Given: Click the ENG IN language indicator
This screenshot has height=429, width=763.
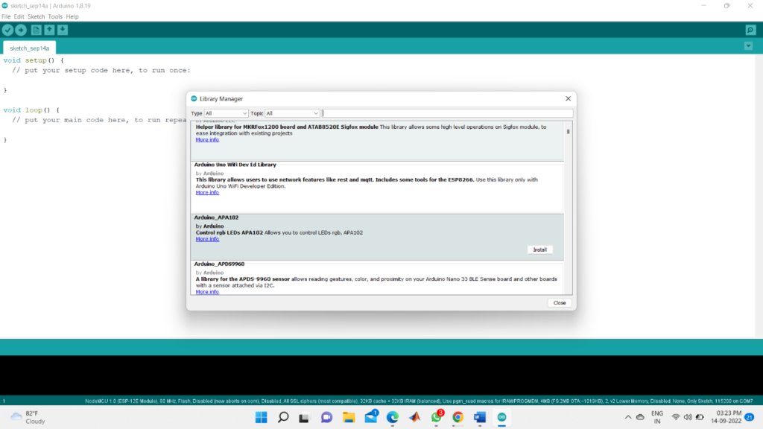Looking at the screenshot, I should pos(657,417).
